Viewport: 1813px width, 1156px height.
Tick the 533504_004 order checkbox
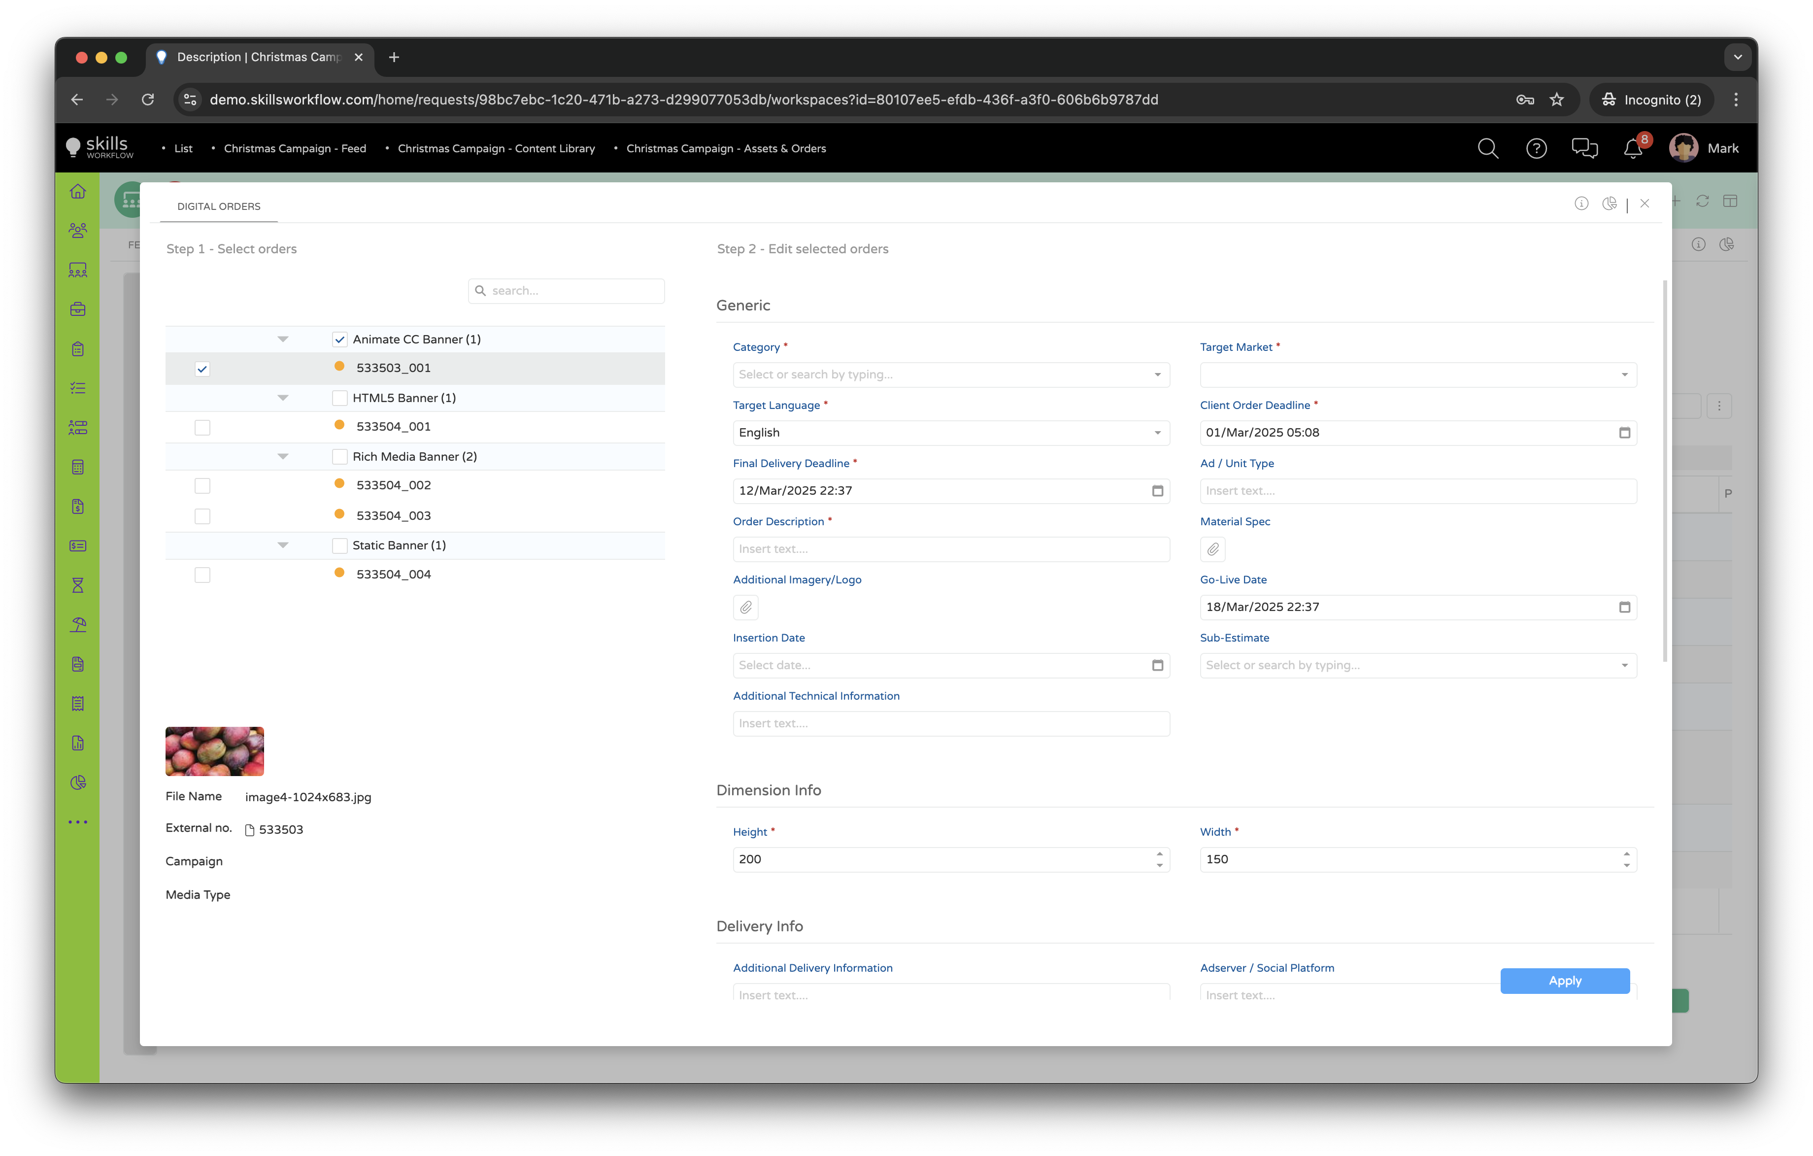[202, 576]
